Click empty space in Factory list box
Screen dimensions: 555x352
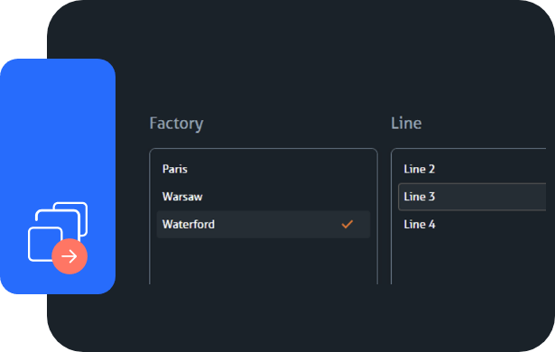(264, 262)
